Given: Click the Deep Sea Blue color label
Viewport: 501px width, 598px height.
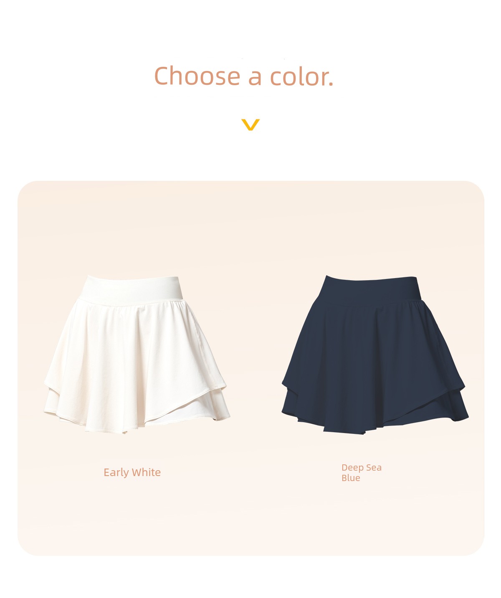Looking at the screenshot, I should point(362,473).
